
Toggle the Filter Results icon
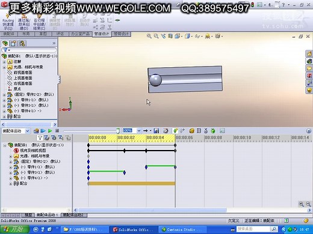[x=68, y=137]
